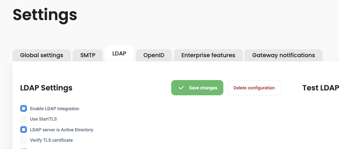Tick the Verify TLS certificate checkbox
The height and width of the screenshot is (149, 339).
(24, 140)
